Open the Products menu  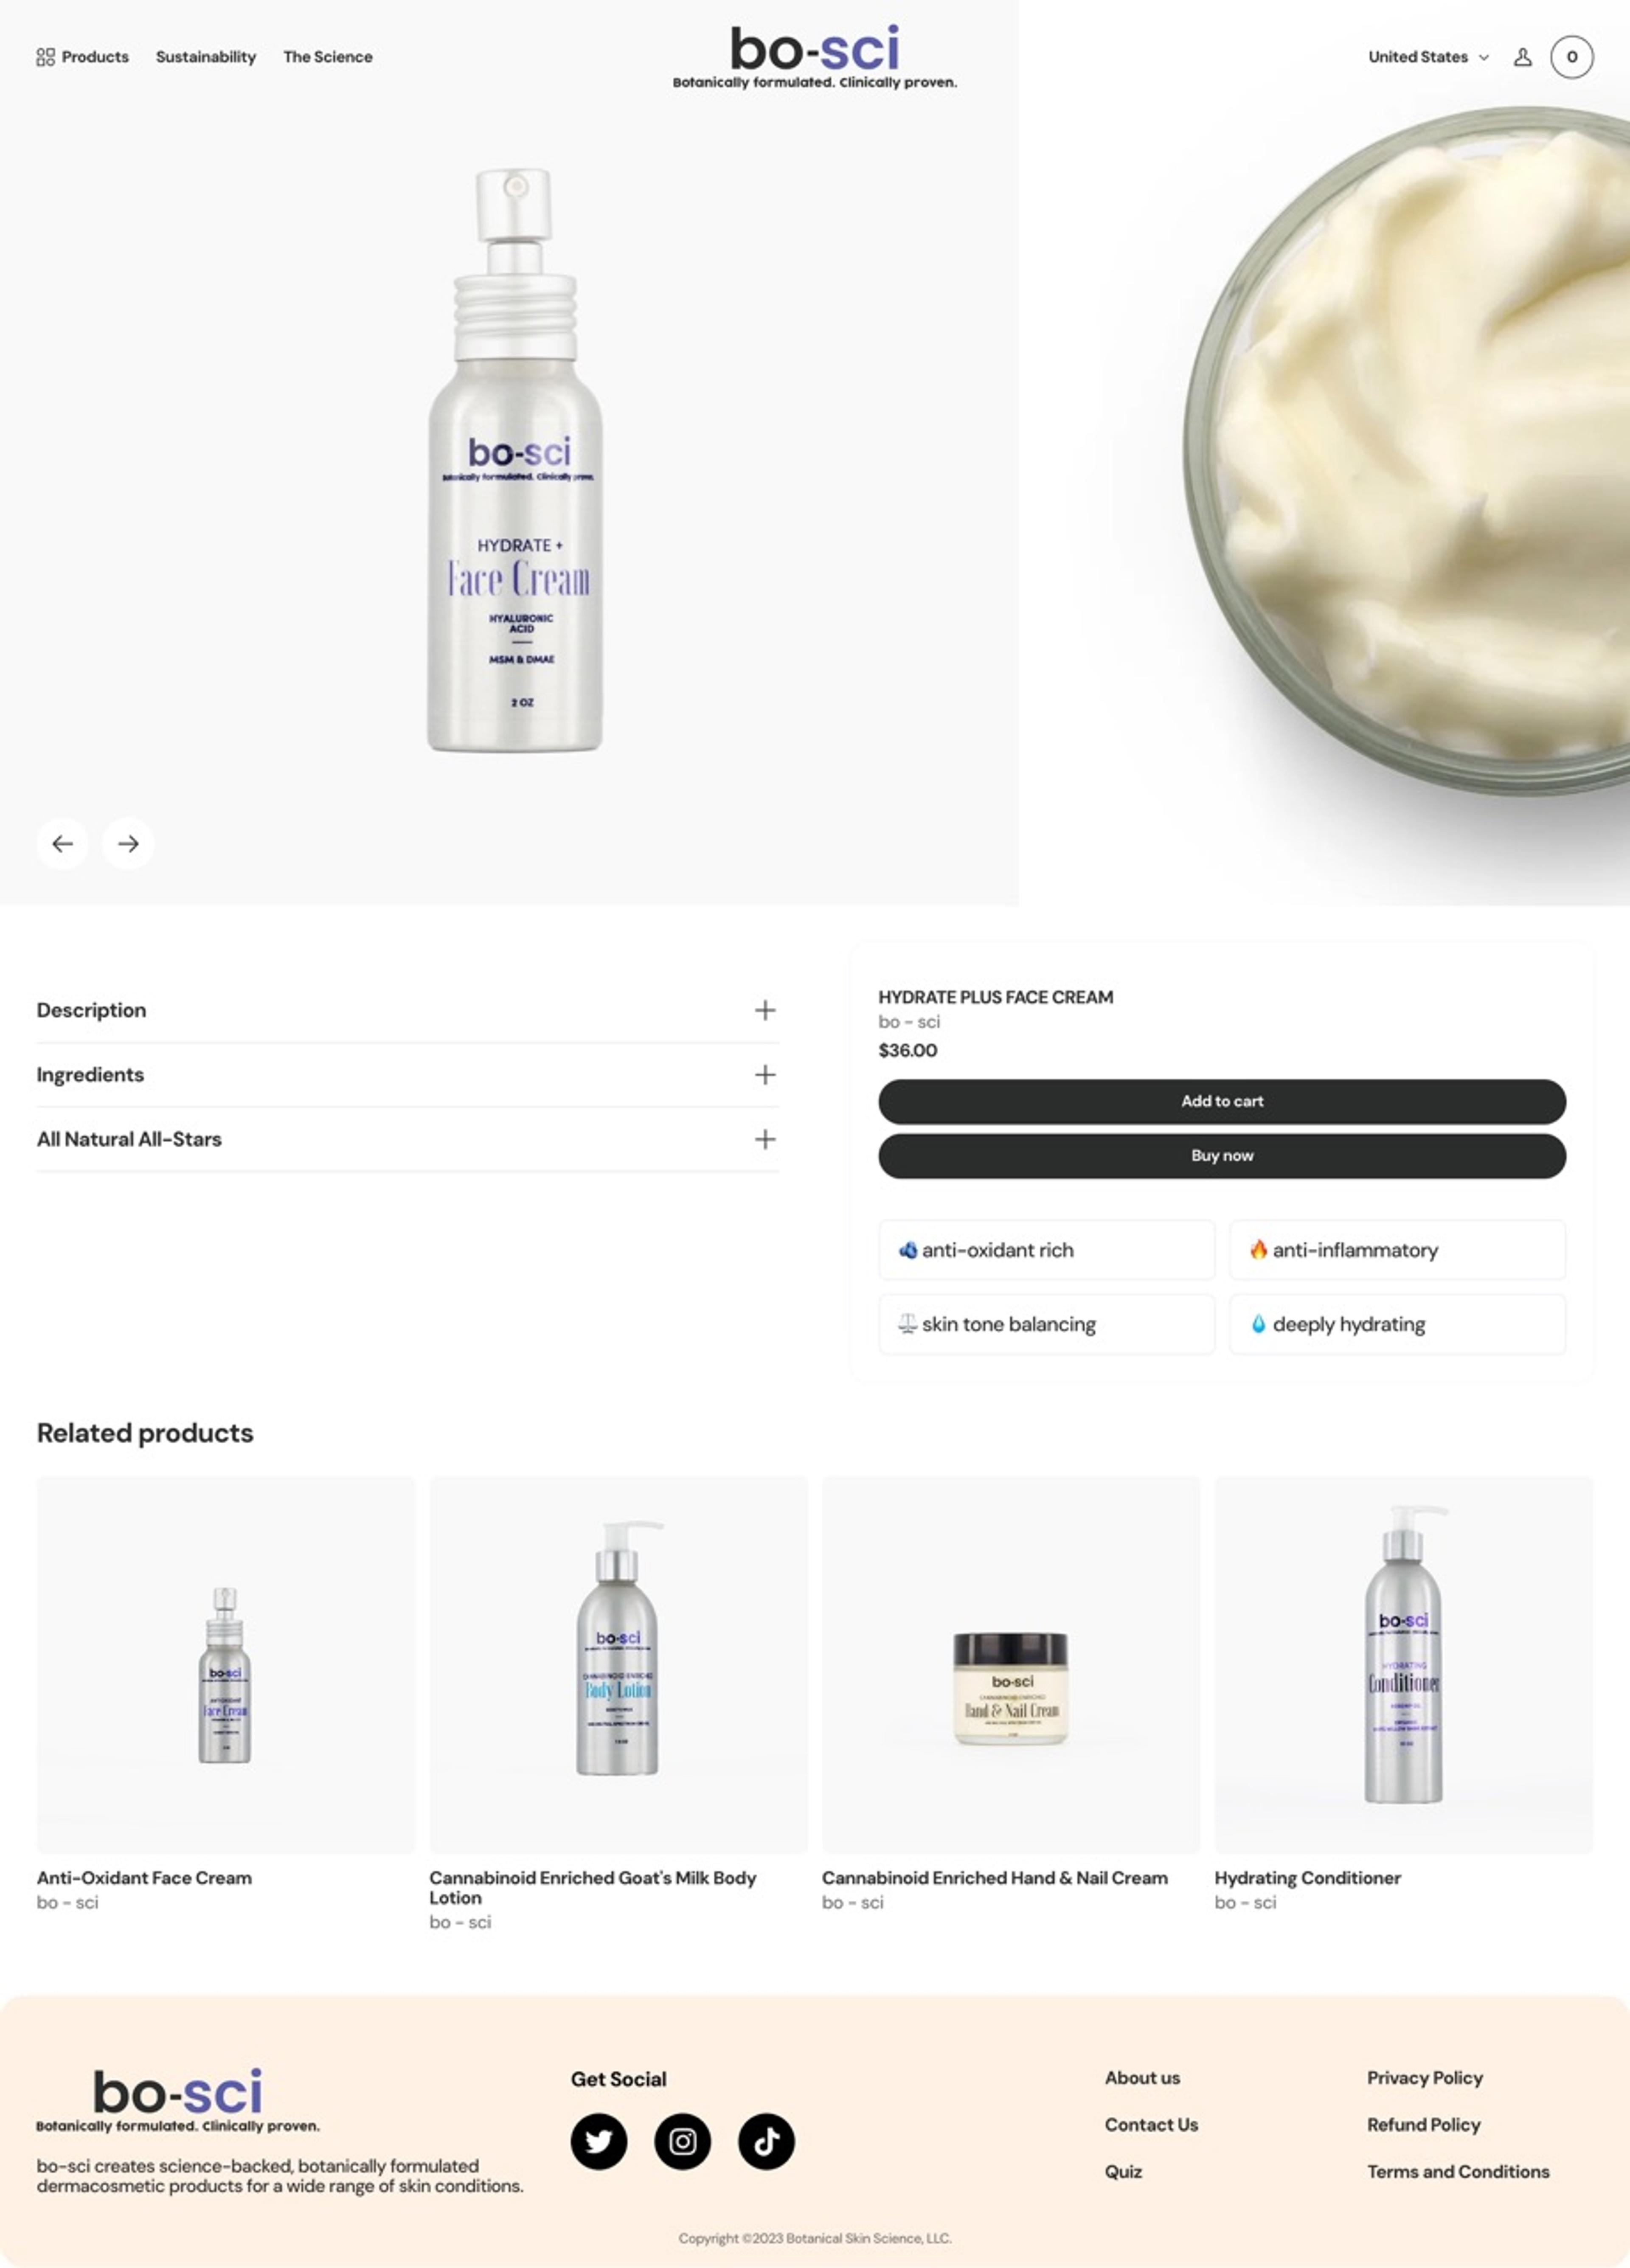pos(83,57)
